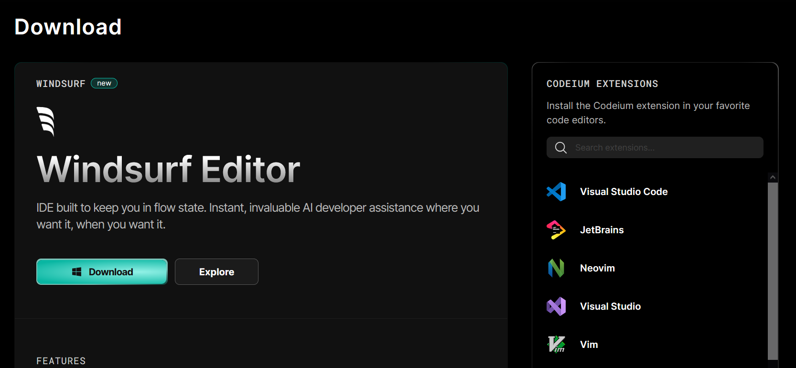Click the extensions list scrollbar thumb

773,271
